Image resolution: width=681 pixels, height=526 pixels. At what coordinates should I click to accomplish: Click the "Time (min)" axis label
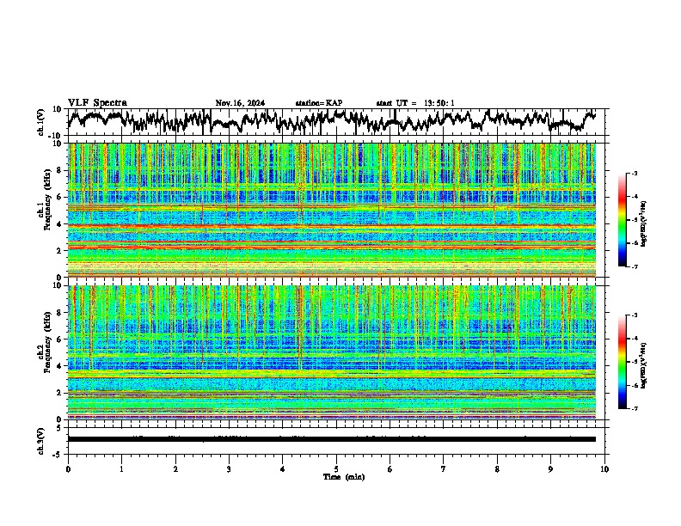coord(344,477)
